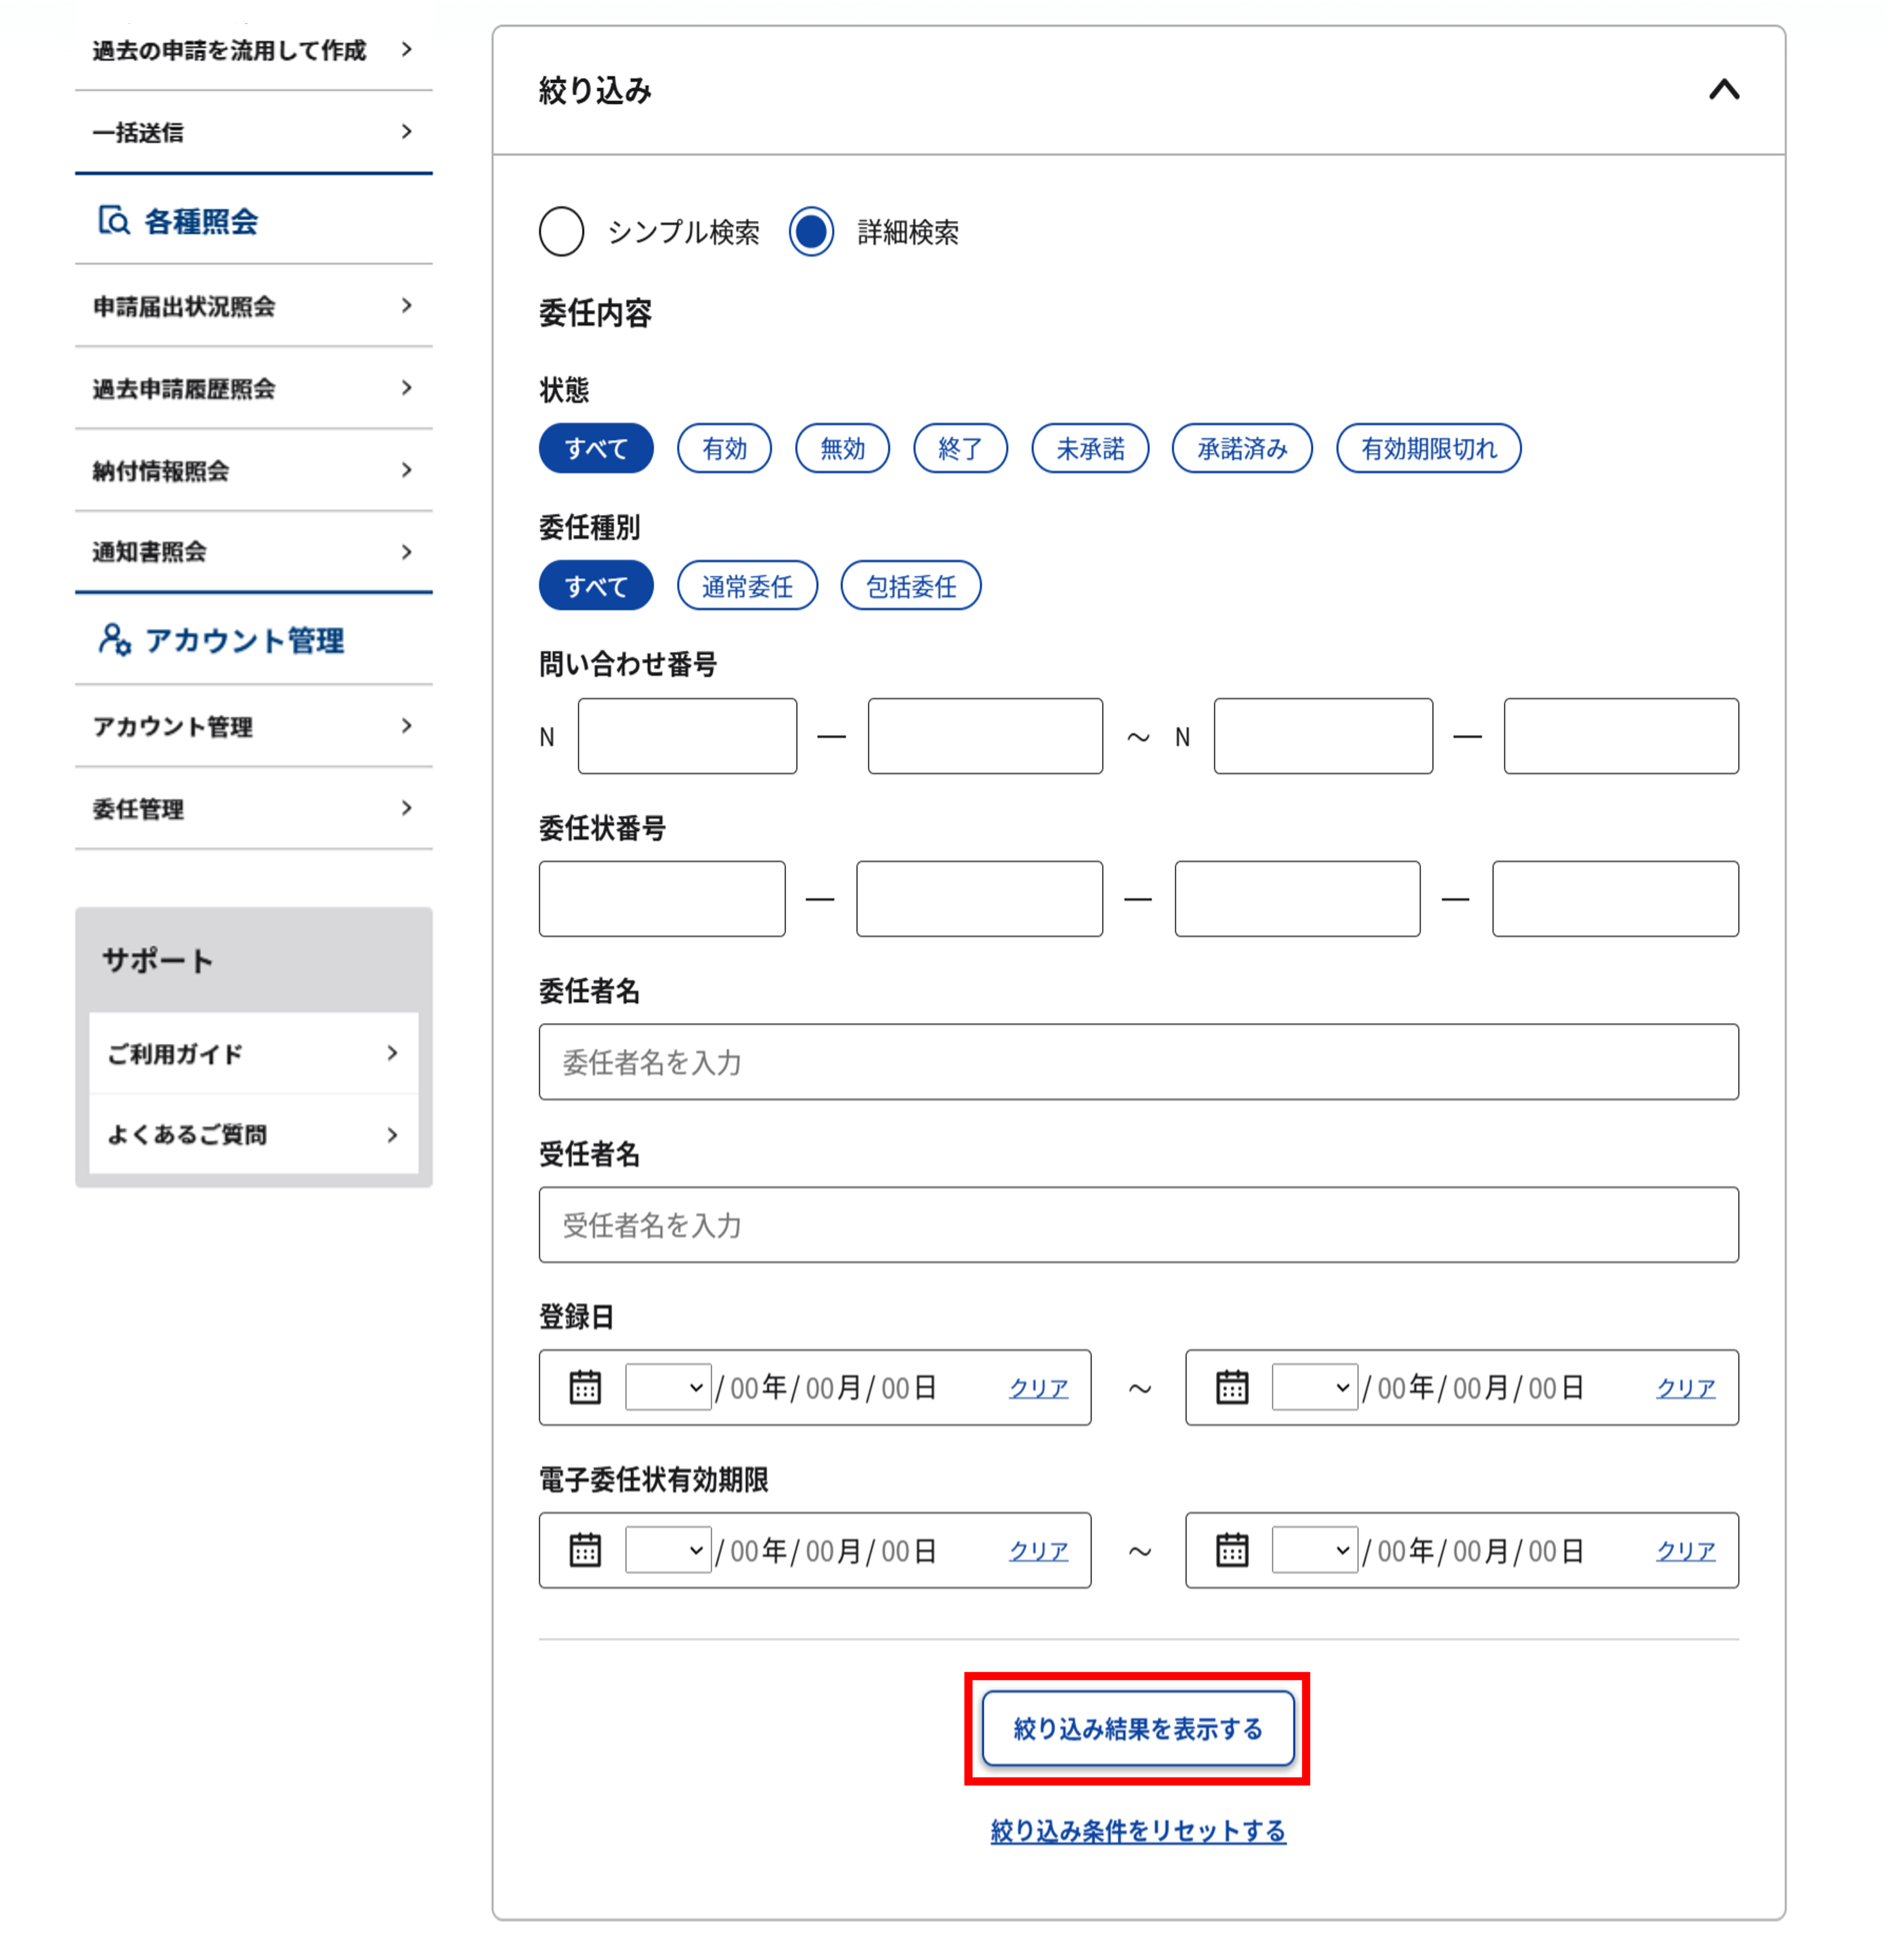The height and width of the screenshot is (1960, 1888).
Task: Clear the 登録日 start date with クリア
Action: click(1039, 1388)
